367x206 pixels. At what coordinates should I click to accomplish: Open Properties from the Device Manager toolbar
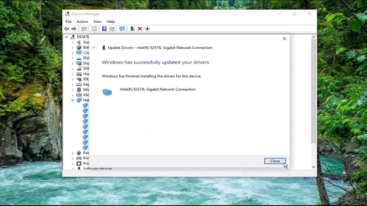(94, 29)
